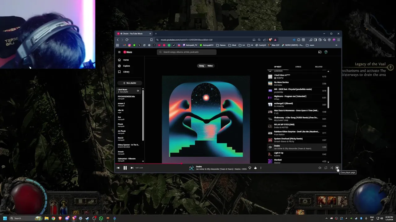Viewport: 396px width, 222px height.
Task: Open the Mod bookmarks folder
Action: pos(232,45)
